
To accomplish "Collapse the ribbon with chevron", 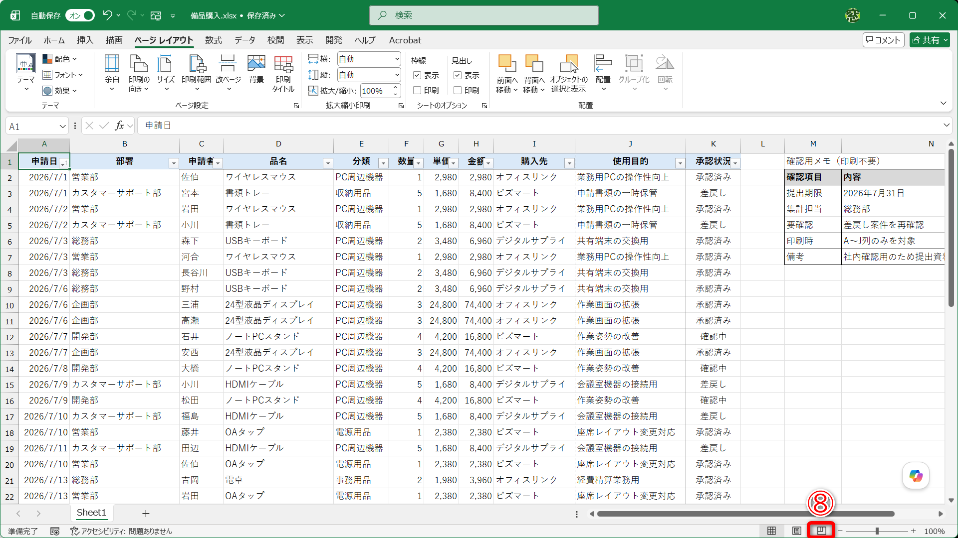I will click(x=943, y=103).
